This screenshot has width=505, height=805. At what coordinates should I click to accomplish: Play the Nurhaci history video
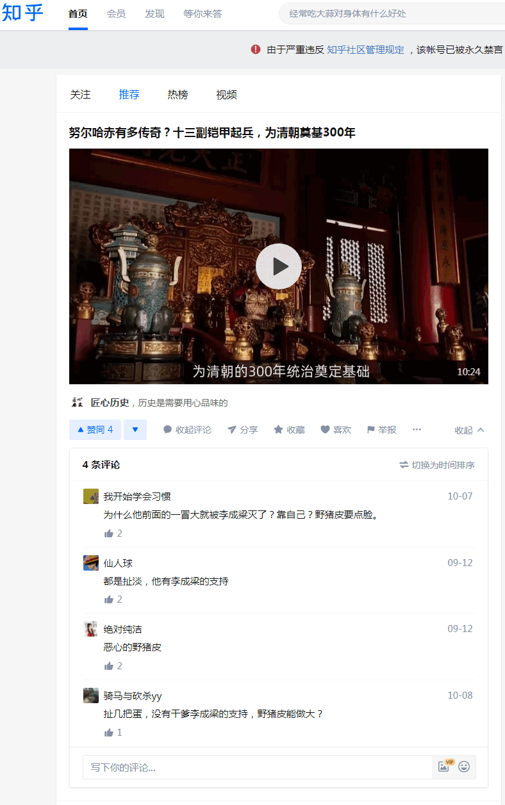point(278,266)
